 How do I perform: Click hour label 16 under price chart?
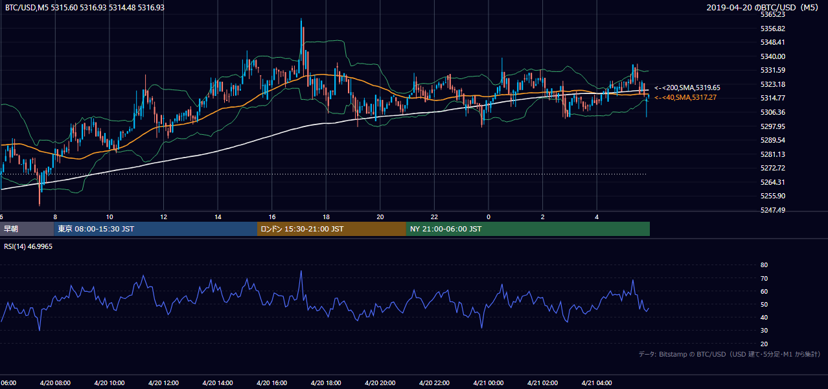pos(272,217)
